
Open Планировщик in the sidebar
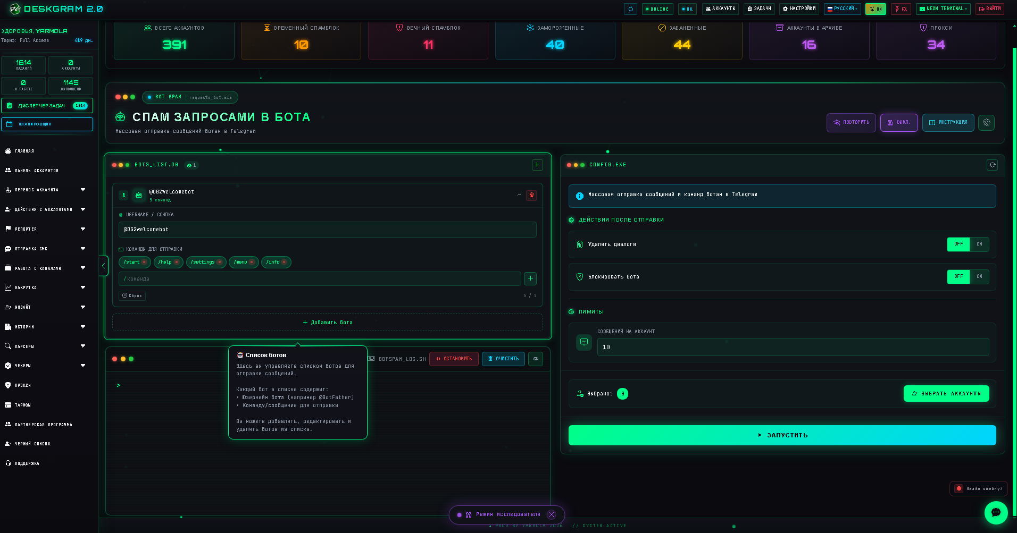pyautogui.click(x=47, y=124)
